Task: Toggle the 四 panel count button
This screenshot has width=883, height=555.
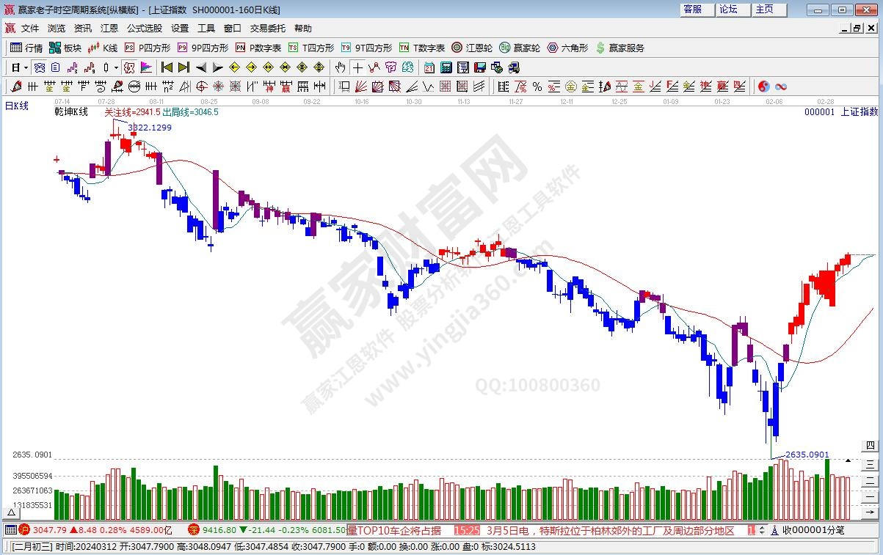Action: (x=870, y=446)
